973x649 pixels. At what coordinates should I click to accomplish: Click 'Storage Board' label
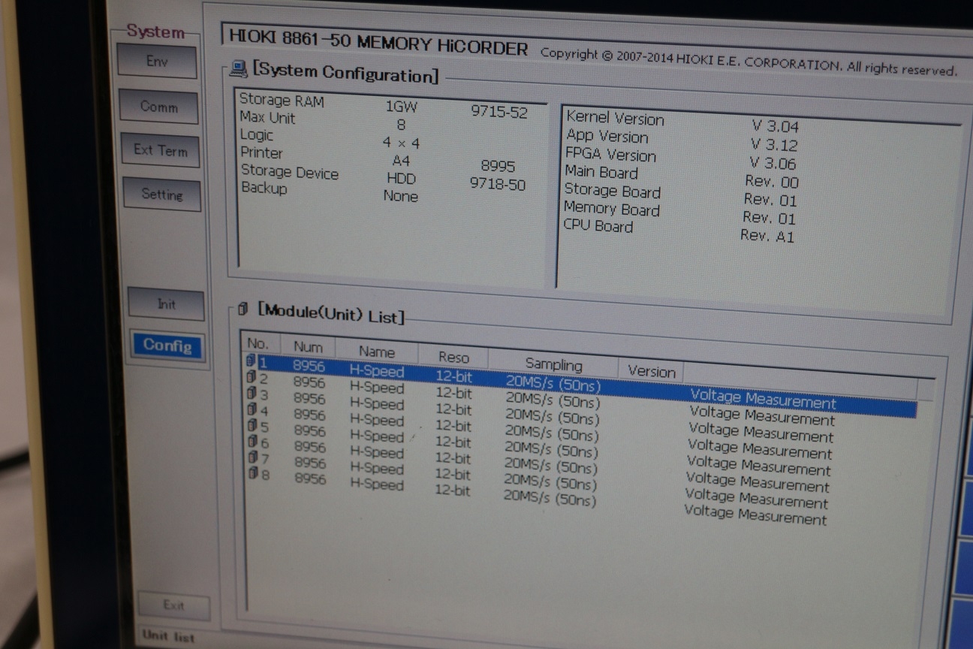[x=612, y=191]
